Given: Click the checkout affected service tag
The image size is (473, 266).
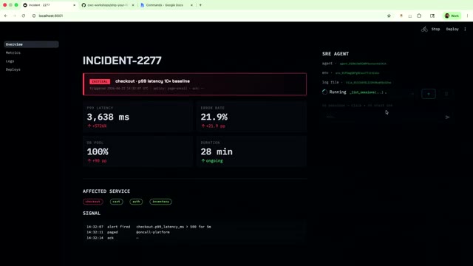Looking at the screenshot, I should (93, 202).
